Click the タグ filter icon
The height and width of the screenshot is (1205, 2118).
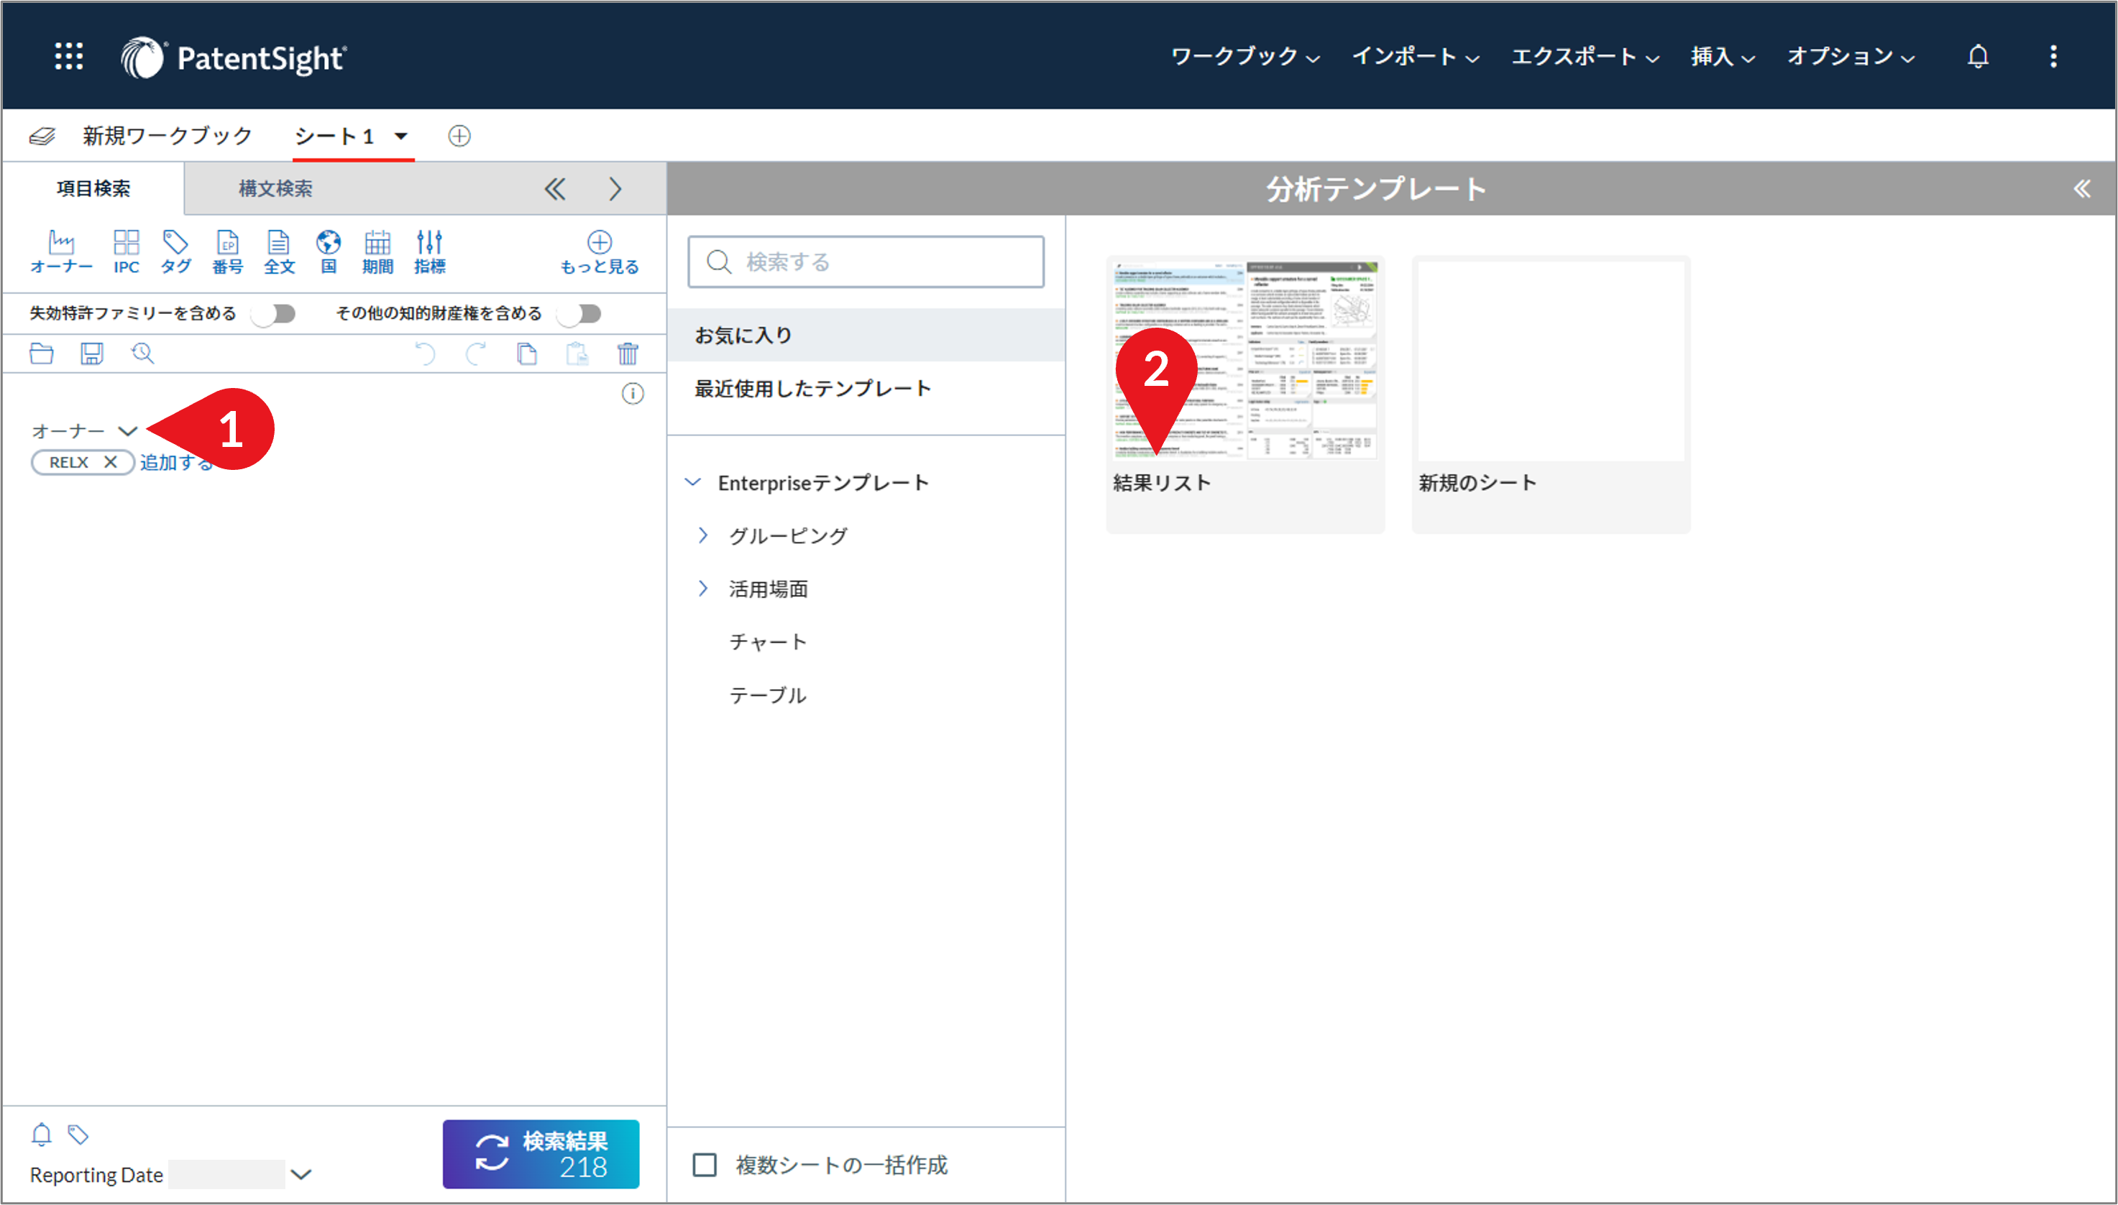click(175, 249)
